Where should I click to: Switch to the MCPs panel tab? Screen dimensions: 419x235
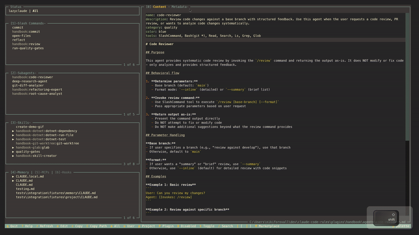pyautogui.click(x=44, y=172)
